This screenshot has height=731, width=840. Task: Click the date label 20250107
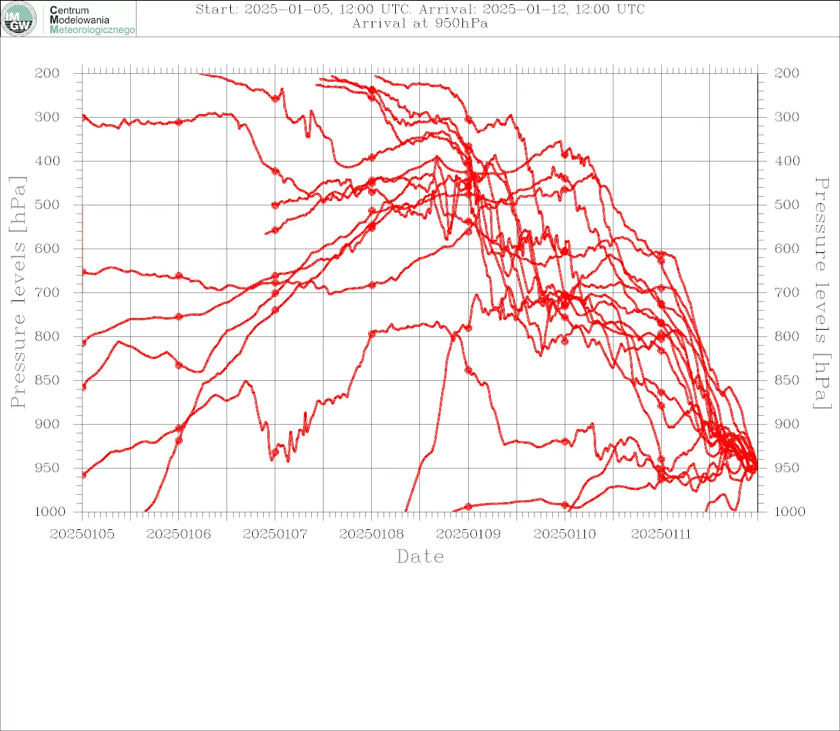pos(275,534)
